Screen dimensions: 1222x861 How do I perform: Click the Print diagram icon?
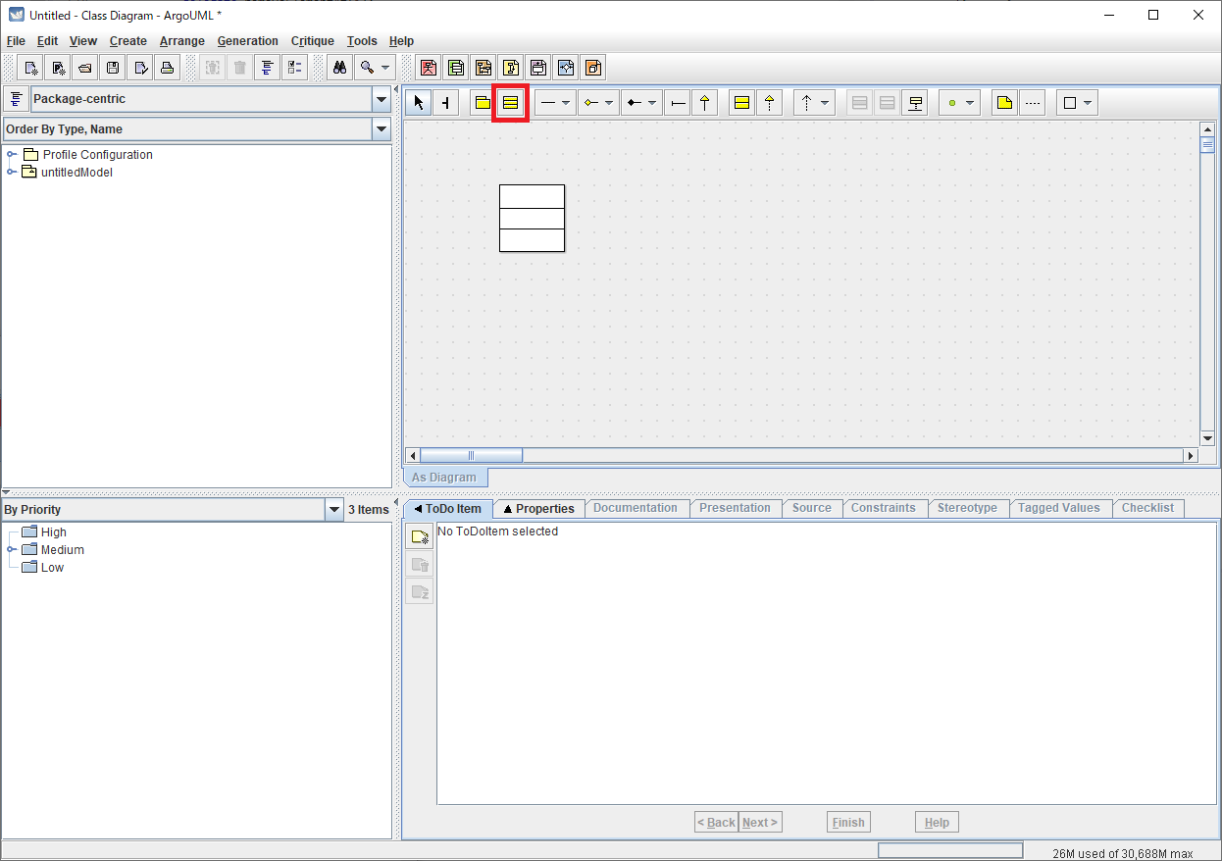(x=168, y=68)
